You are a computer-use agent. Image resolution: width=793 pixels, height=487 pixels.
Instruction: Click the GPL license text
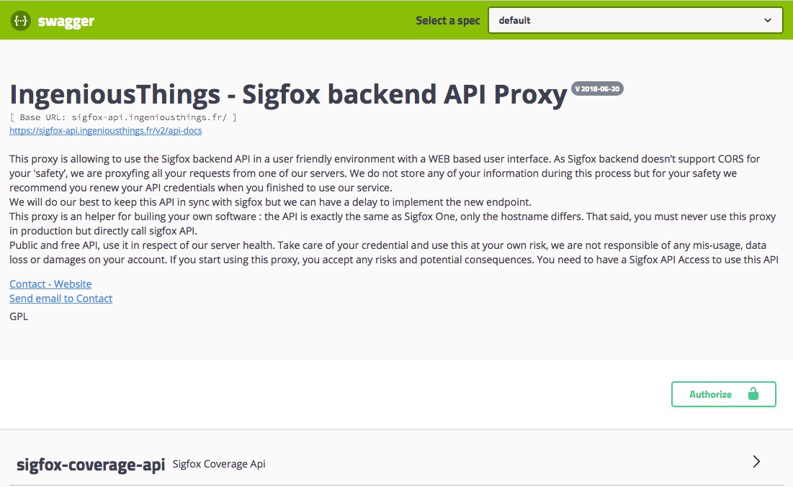(x=19, y=317)
